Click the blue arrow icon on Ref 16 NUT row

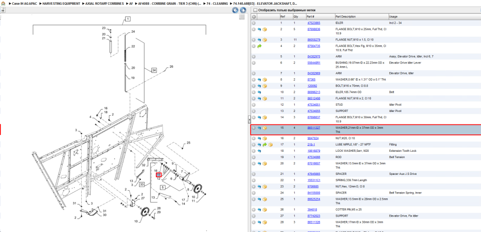259,138
